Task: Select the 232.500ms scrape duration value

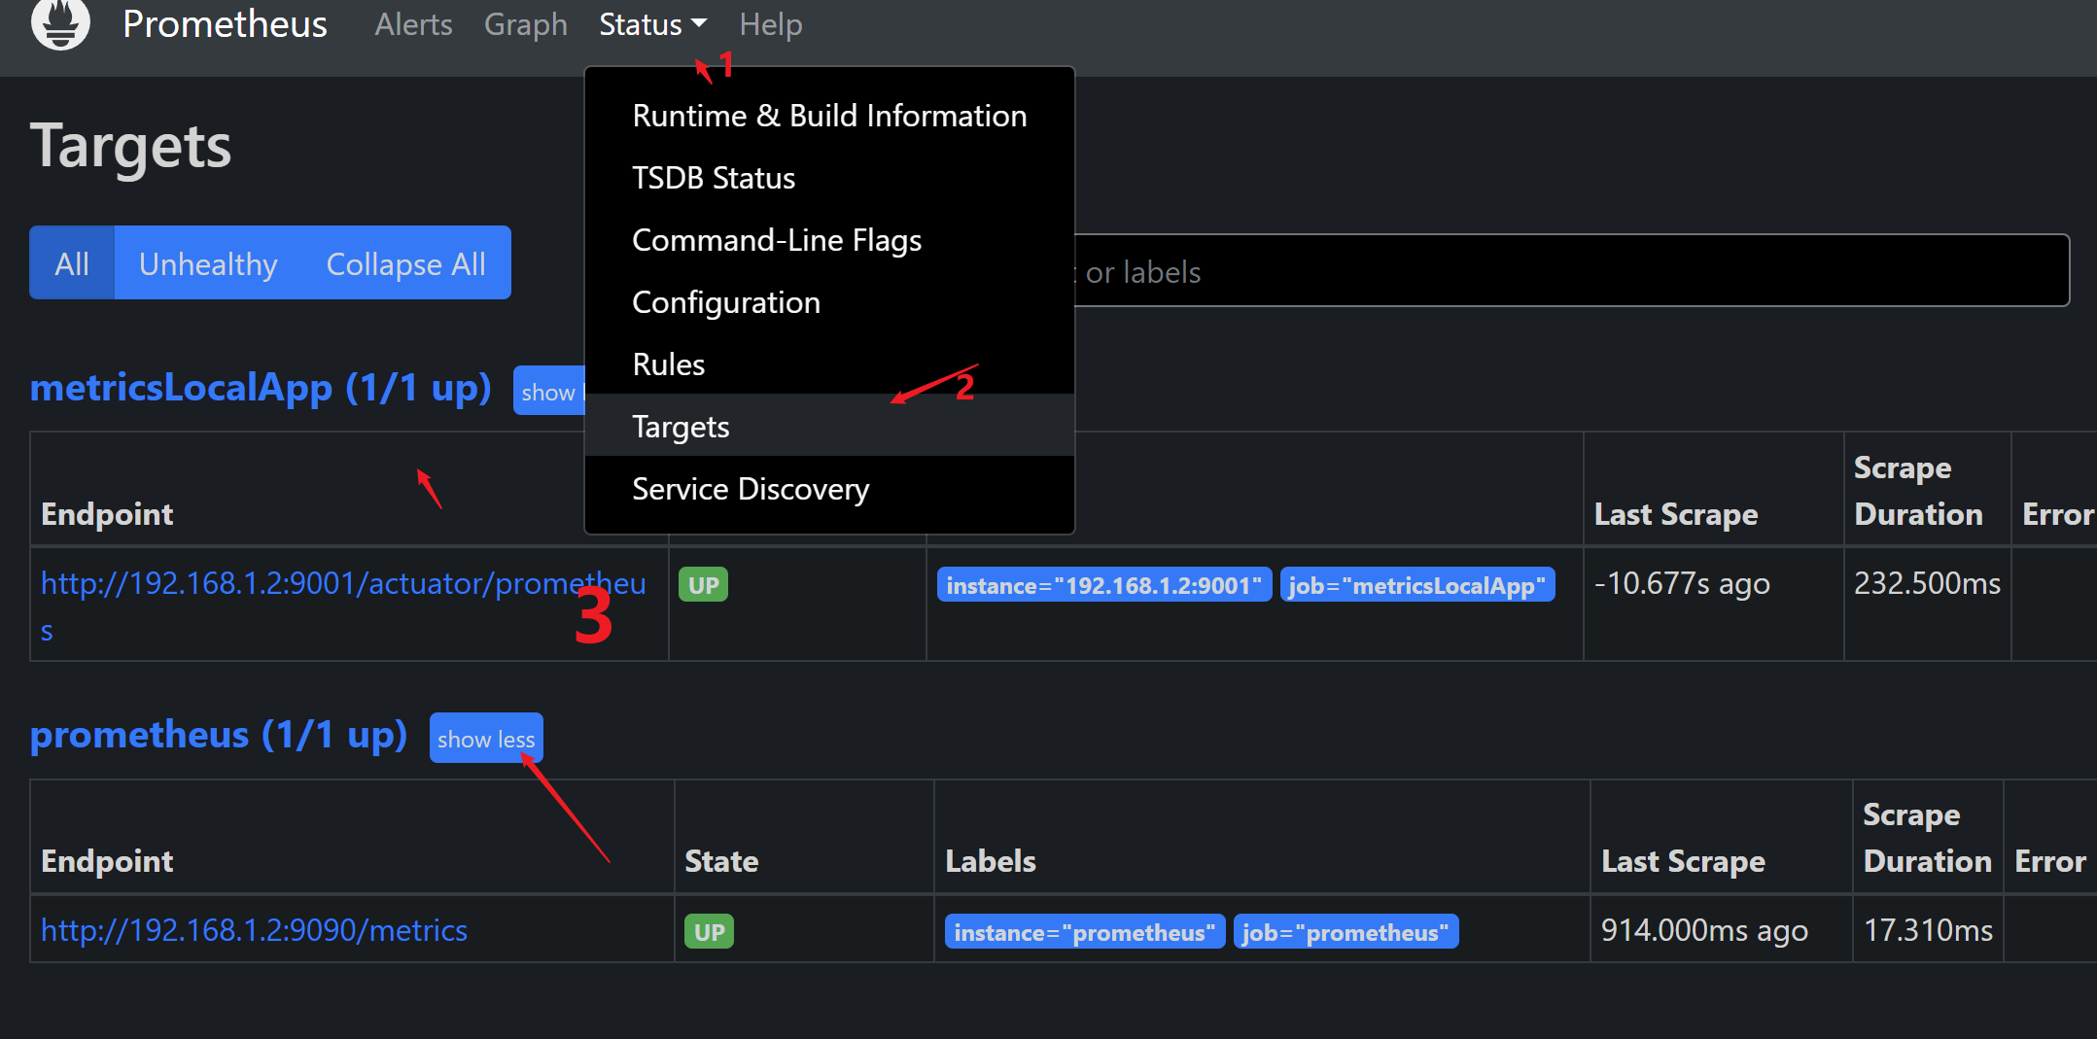Action: (x=1927, y=583)
